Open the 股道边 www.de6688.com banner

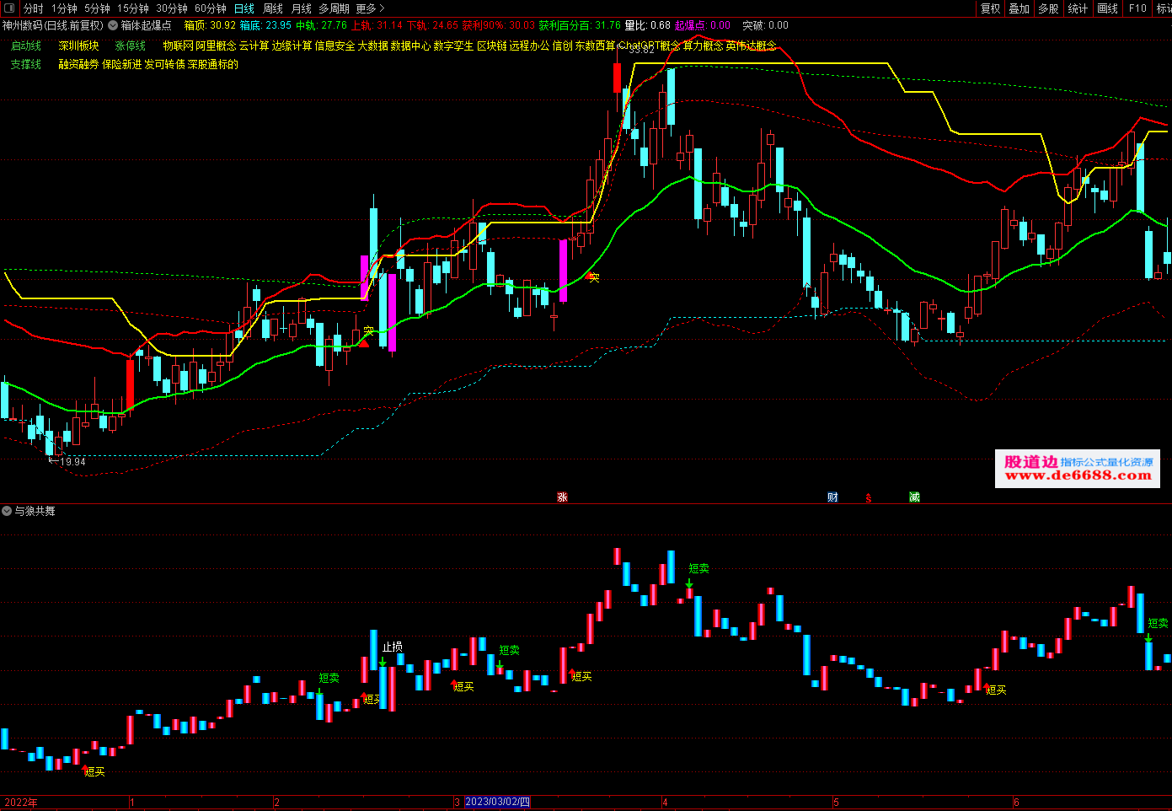1078,469
